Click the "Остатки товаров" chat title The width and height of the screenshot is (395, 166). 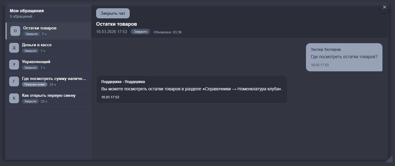pos(116,24)
